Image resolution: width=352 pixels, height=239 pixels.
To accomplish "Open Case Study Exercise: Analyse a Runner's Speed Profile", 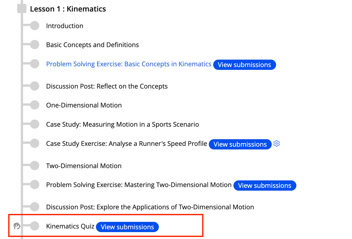I will 126,144.
